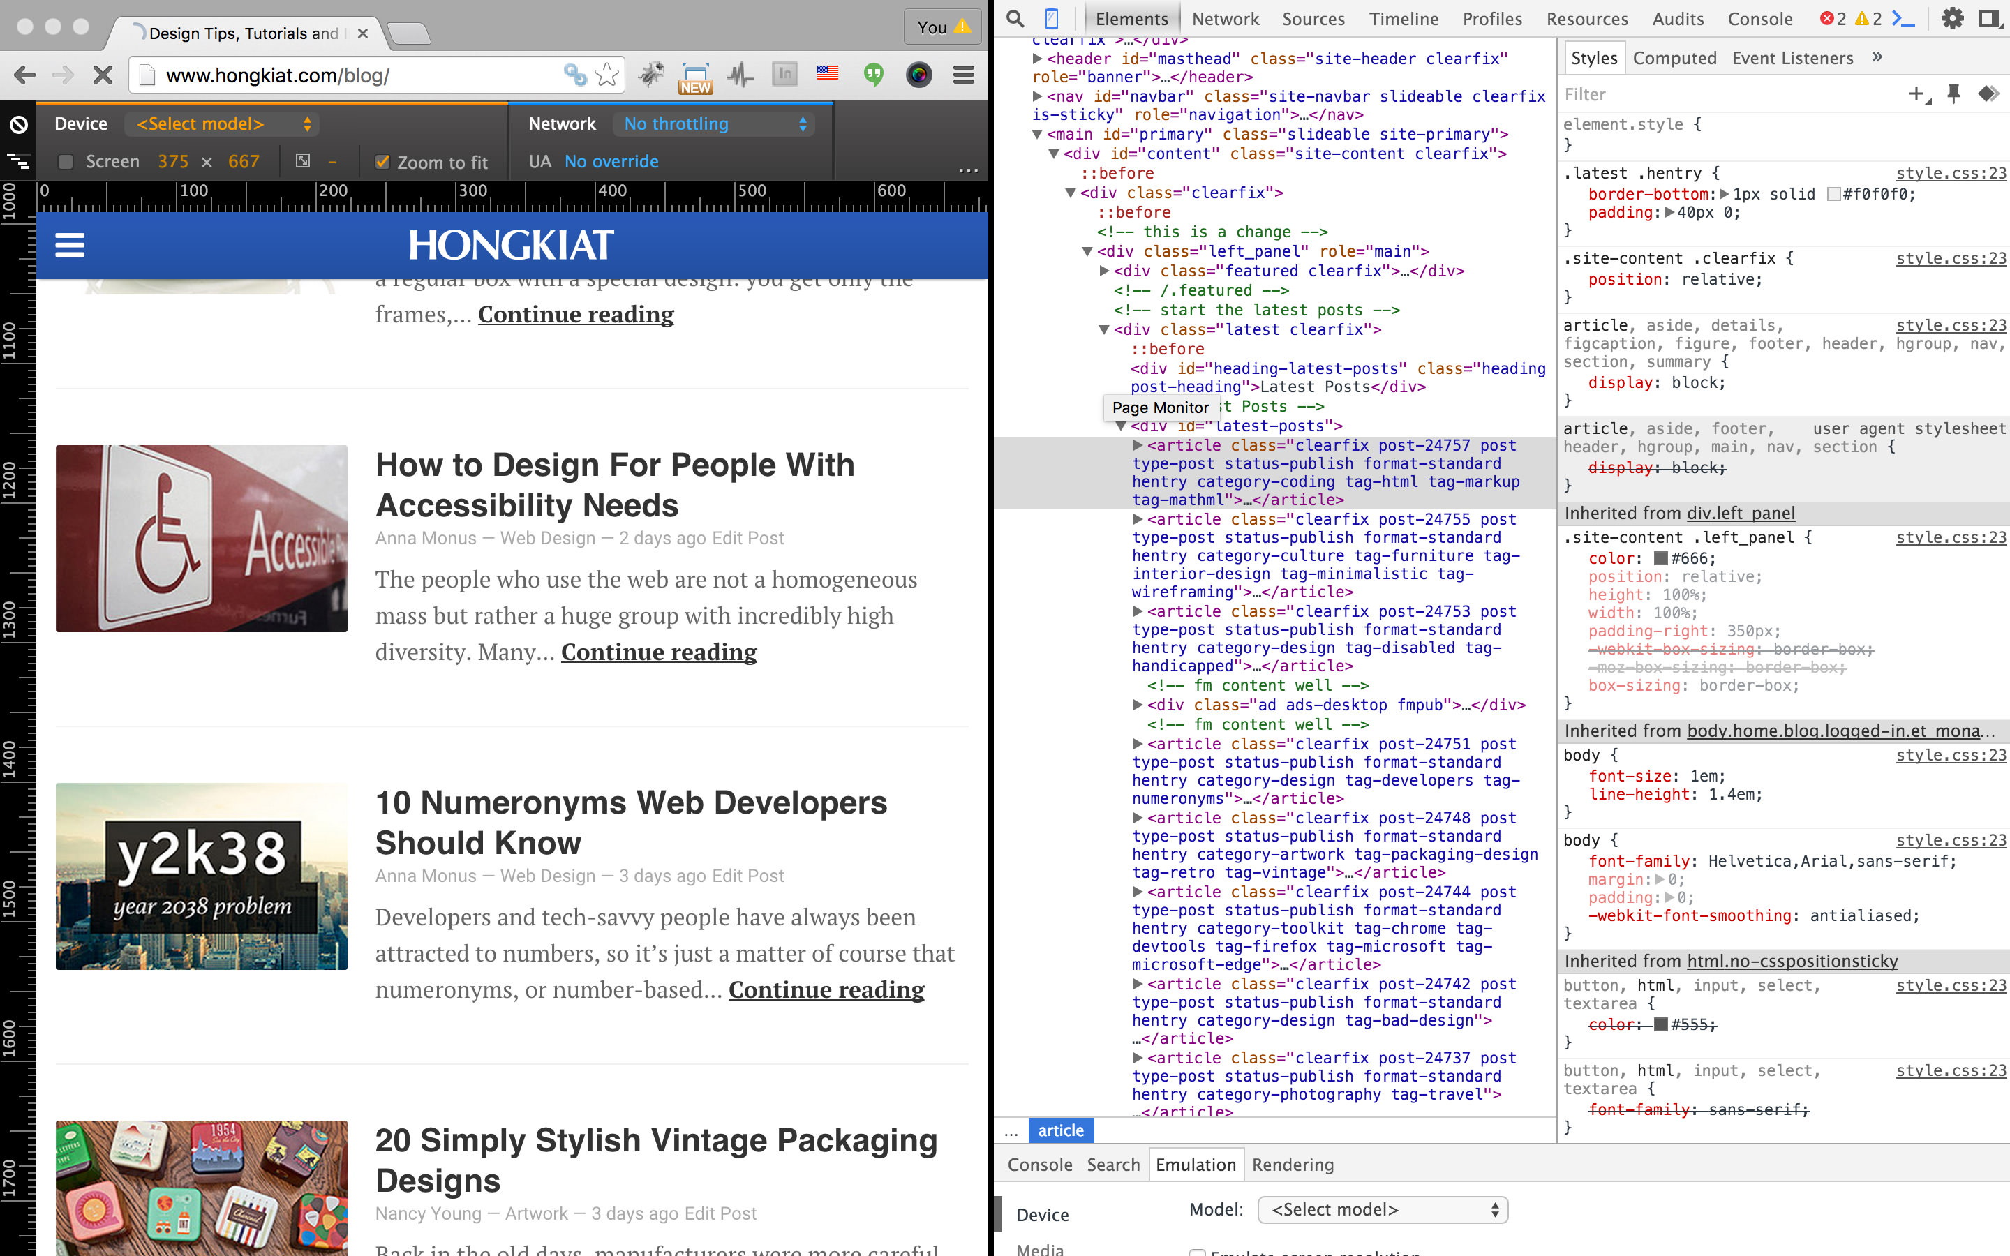Click the #666 color swatch in left_panel rule
2010x1256 pixels.
point(1660,558)
